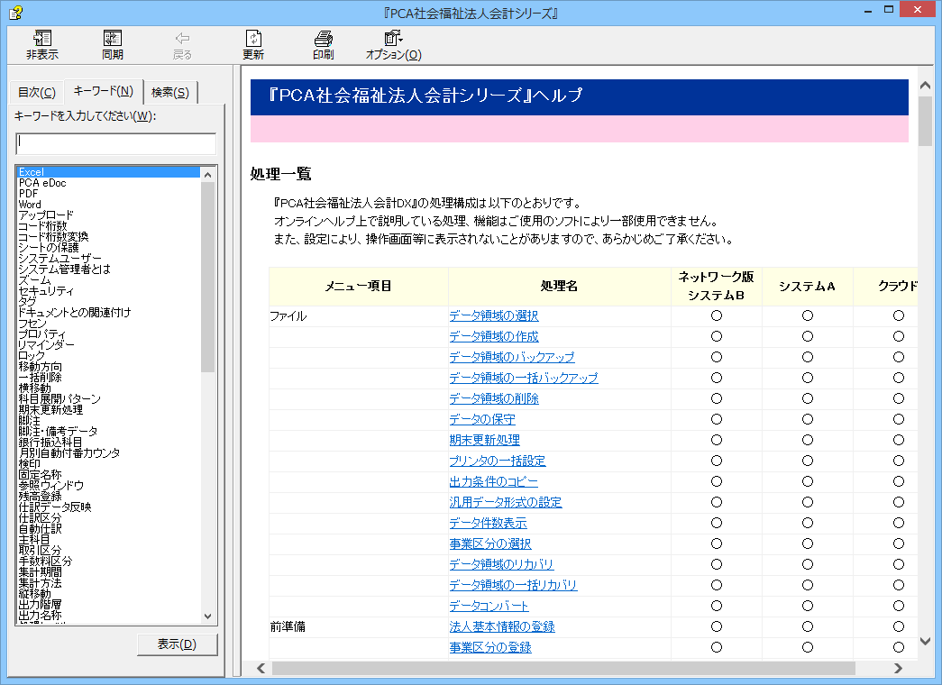Click keyword list scroll up arrow
This screenshot has height=685, width=942.
(208, 175)
